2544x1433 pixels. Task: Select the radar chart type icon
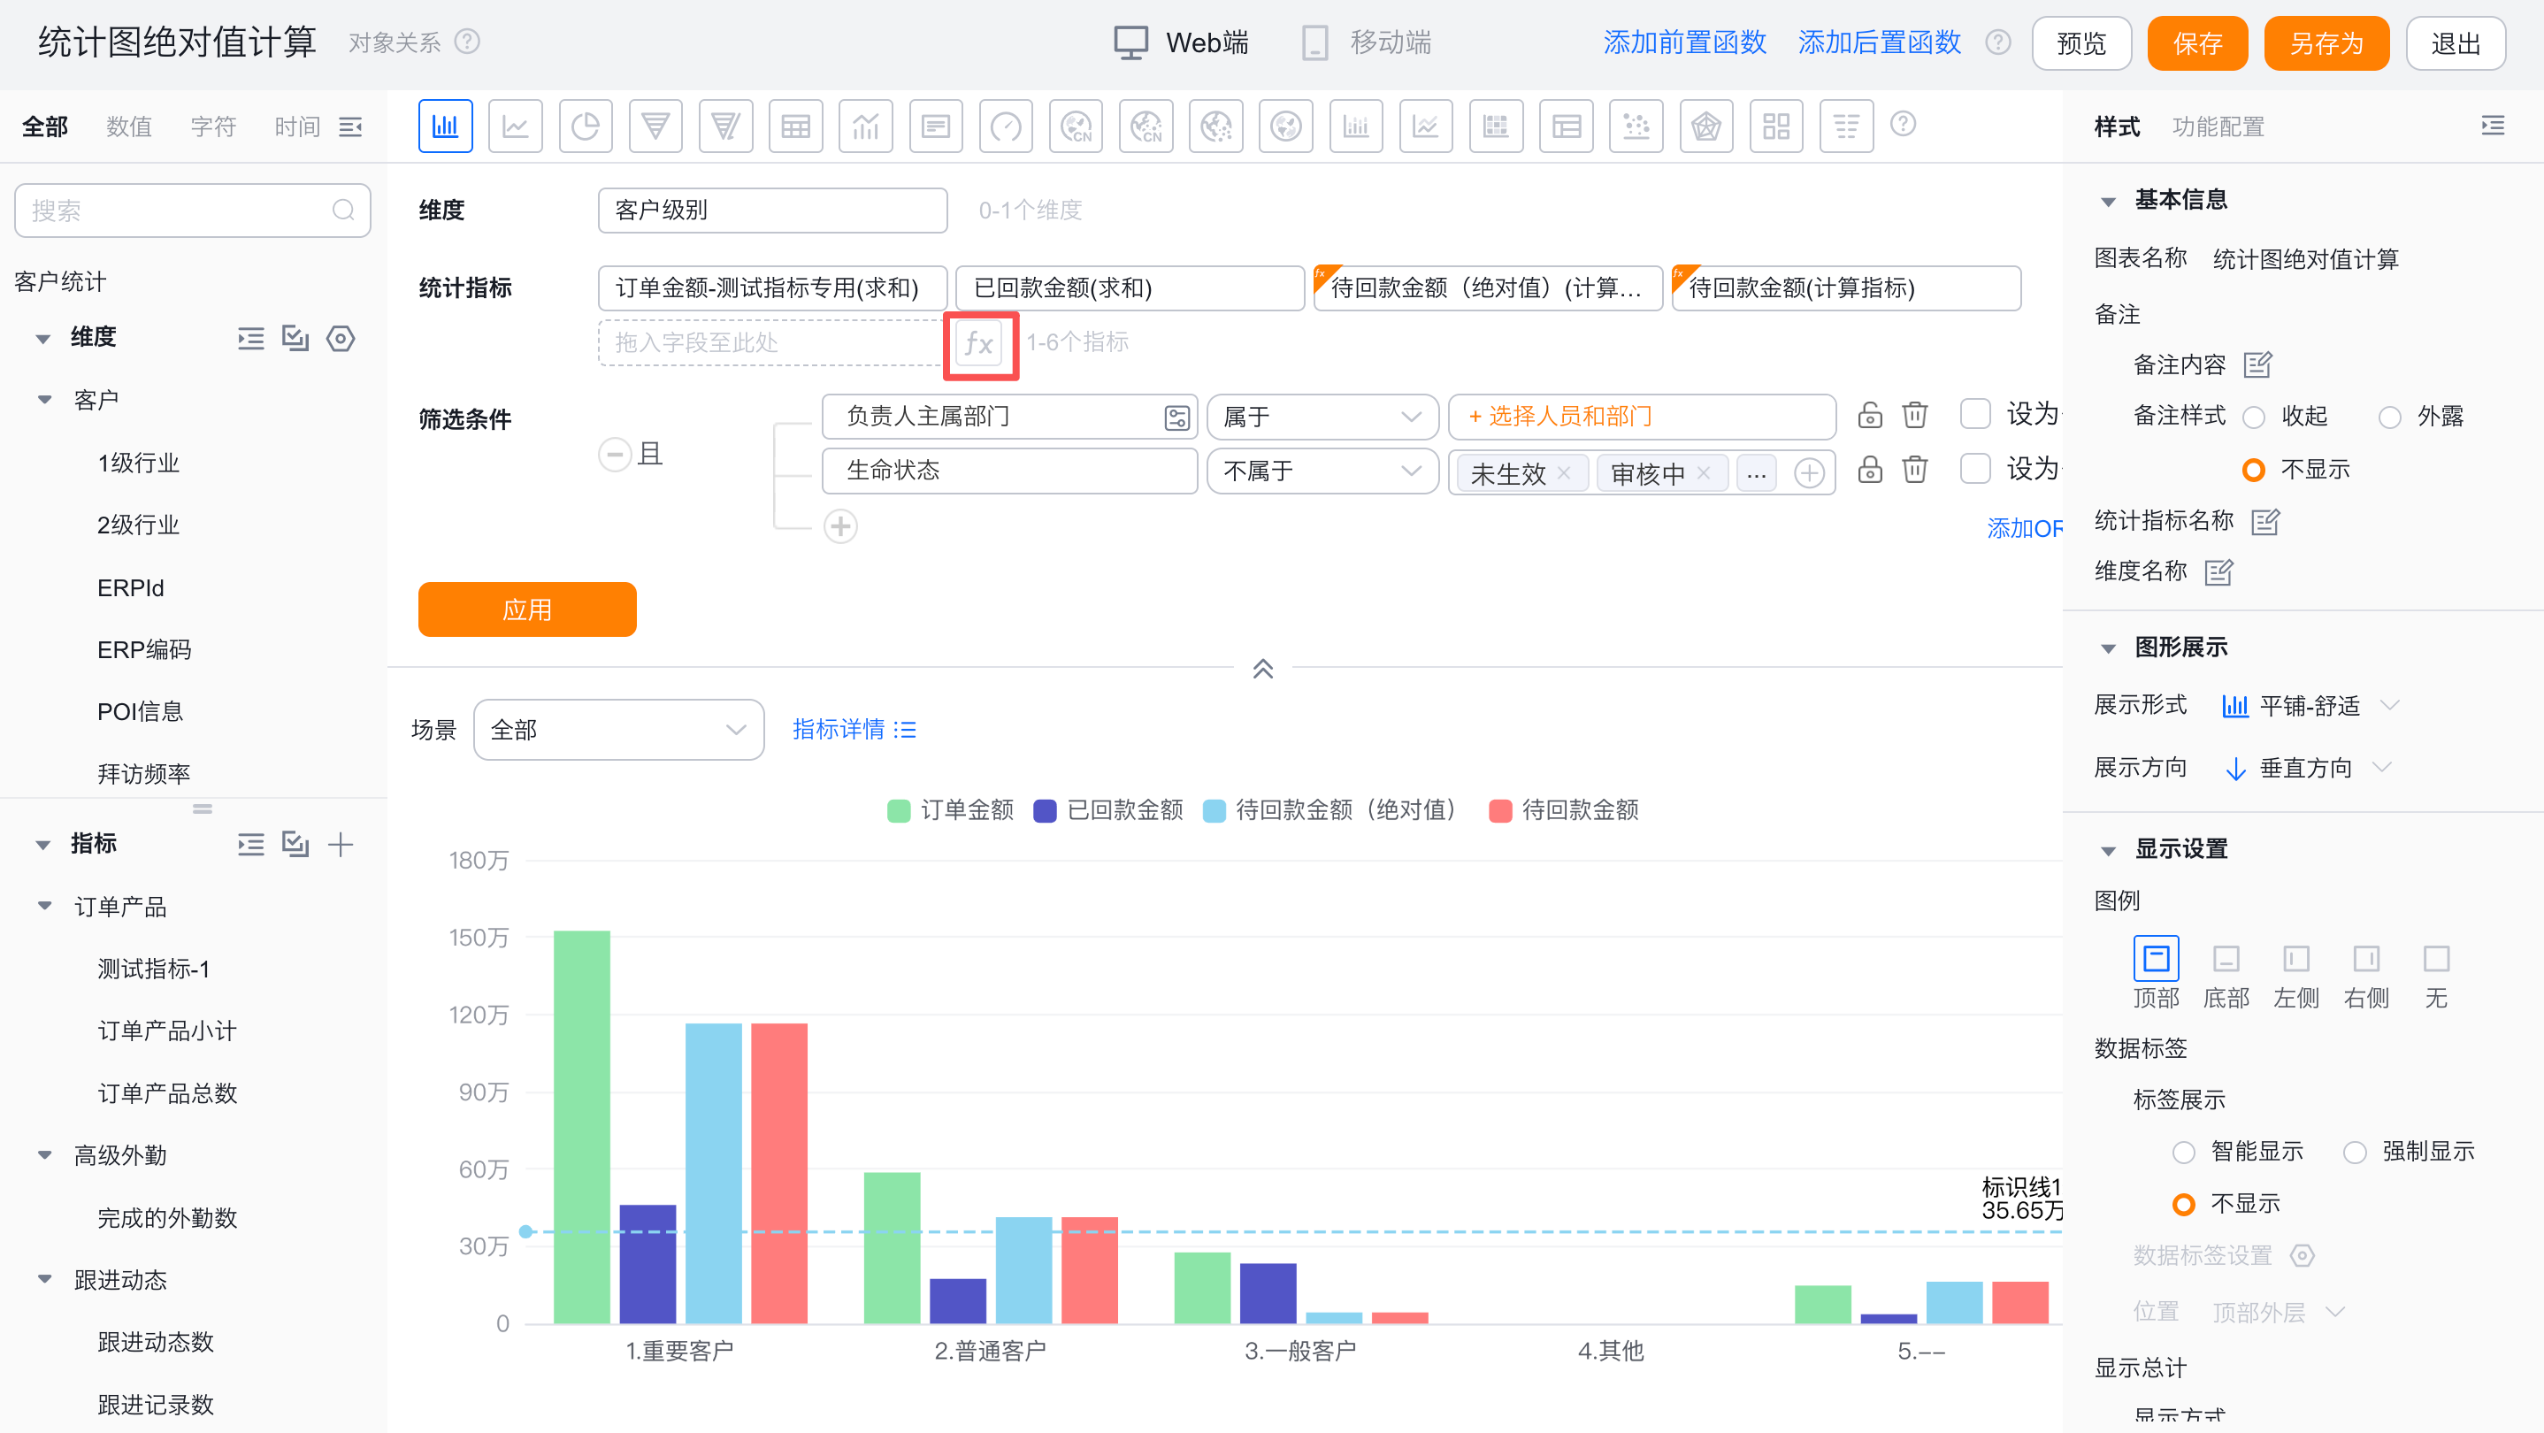pyautogui.click(x=1705, y=126)
